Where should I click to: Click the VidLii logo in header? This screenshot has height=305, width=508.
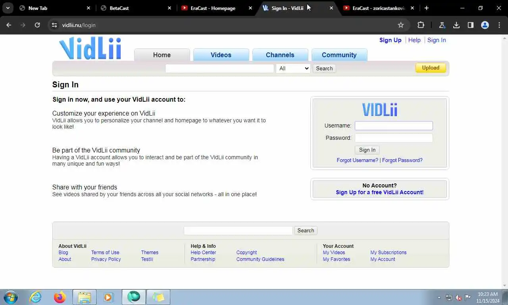click(90, 48)
